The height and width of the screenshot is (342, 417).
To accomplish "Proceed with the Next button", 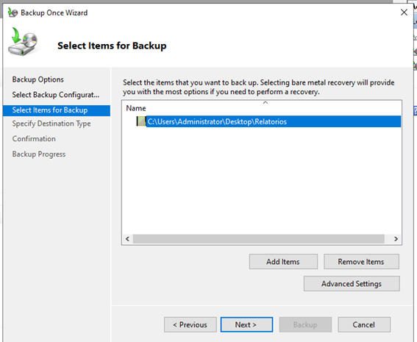I will pos(246,324).
